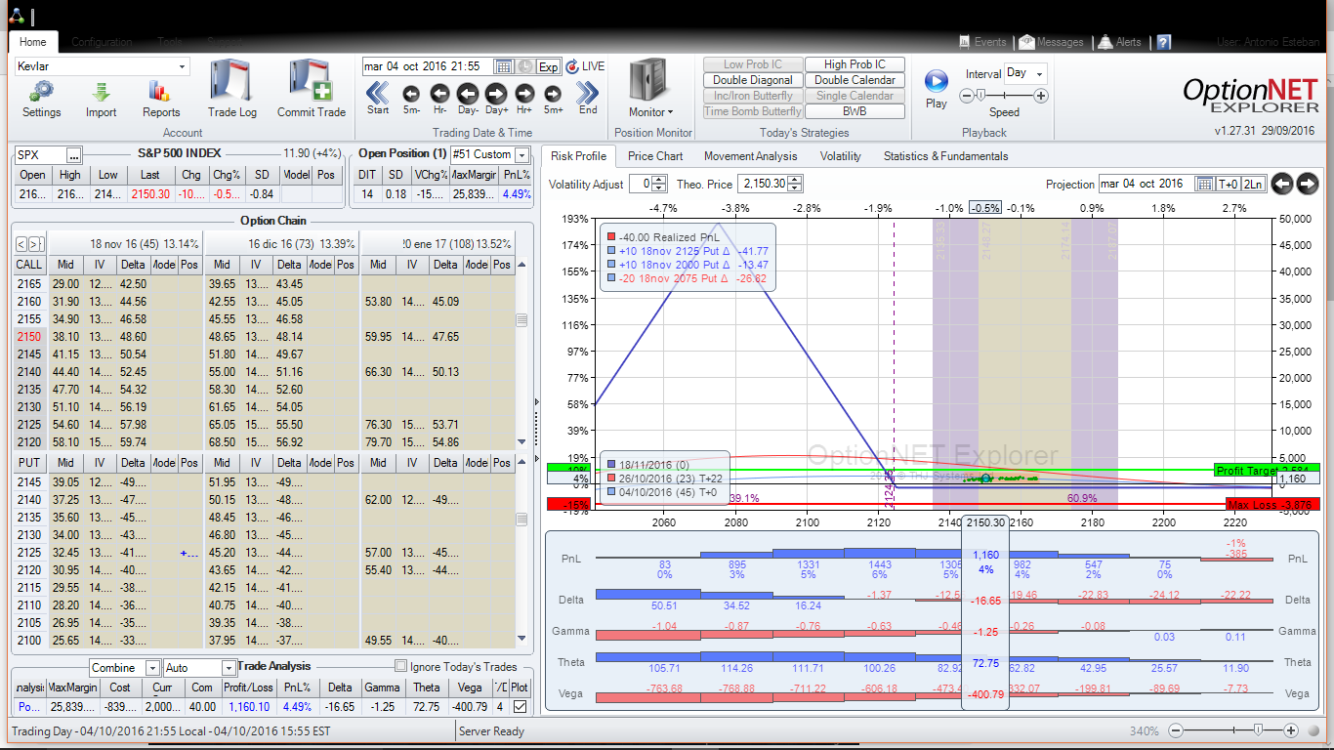This screenshot has width=1334, height=750.
Task: Toggle the T+0 line button
Action: (x=1228, y=184)
